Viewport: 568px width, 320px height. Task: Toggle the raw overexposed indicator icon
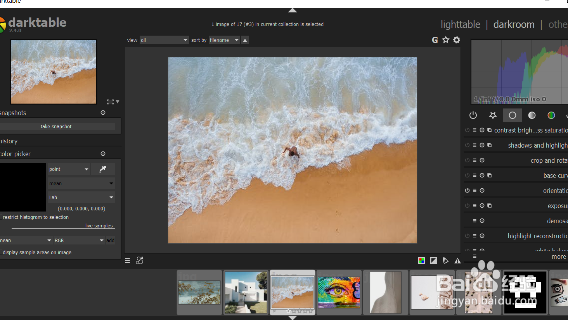click(x=421, y=261)
